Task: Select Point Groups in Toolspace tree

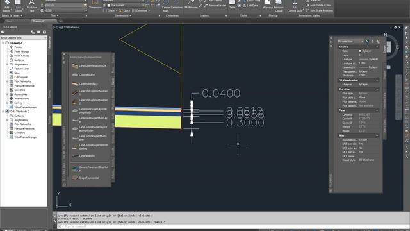Action: click(22, 51)
